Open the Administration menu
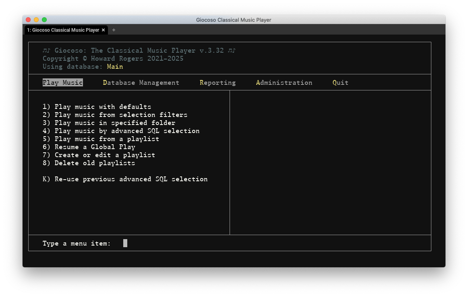 pyautogui.click(x=284, y=82)
